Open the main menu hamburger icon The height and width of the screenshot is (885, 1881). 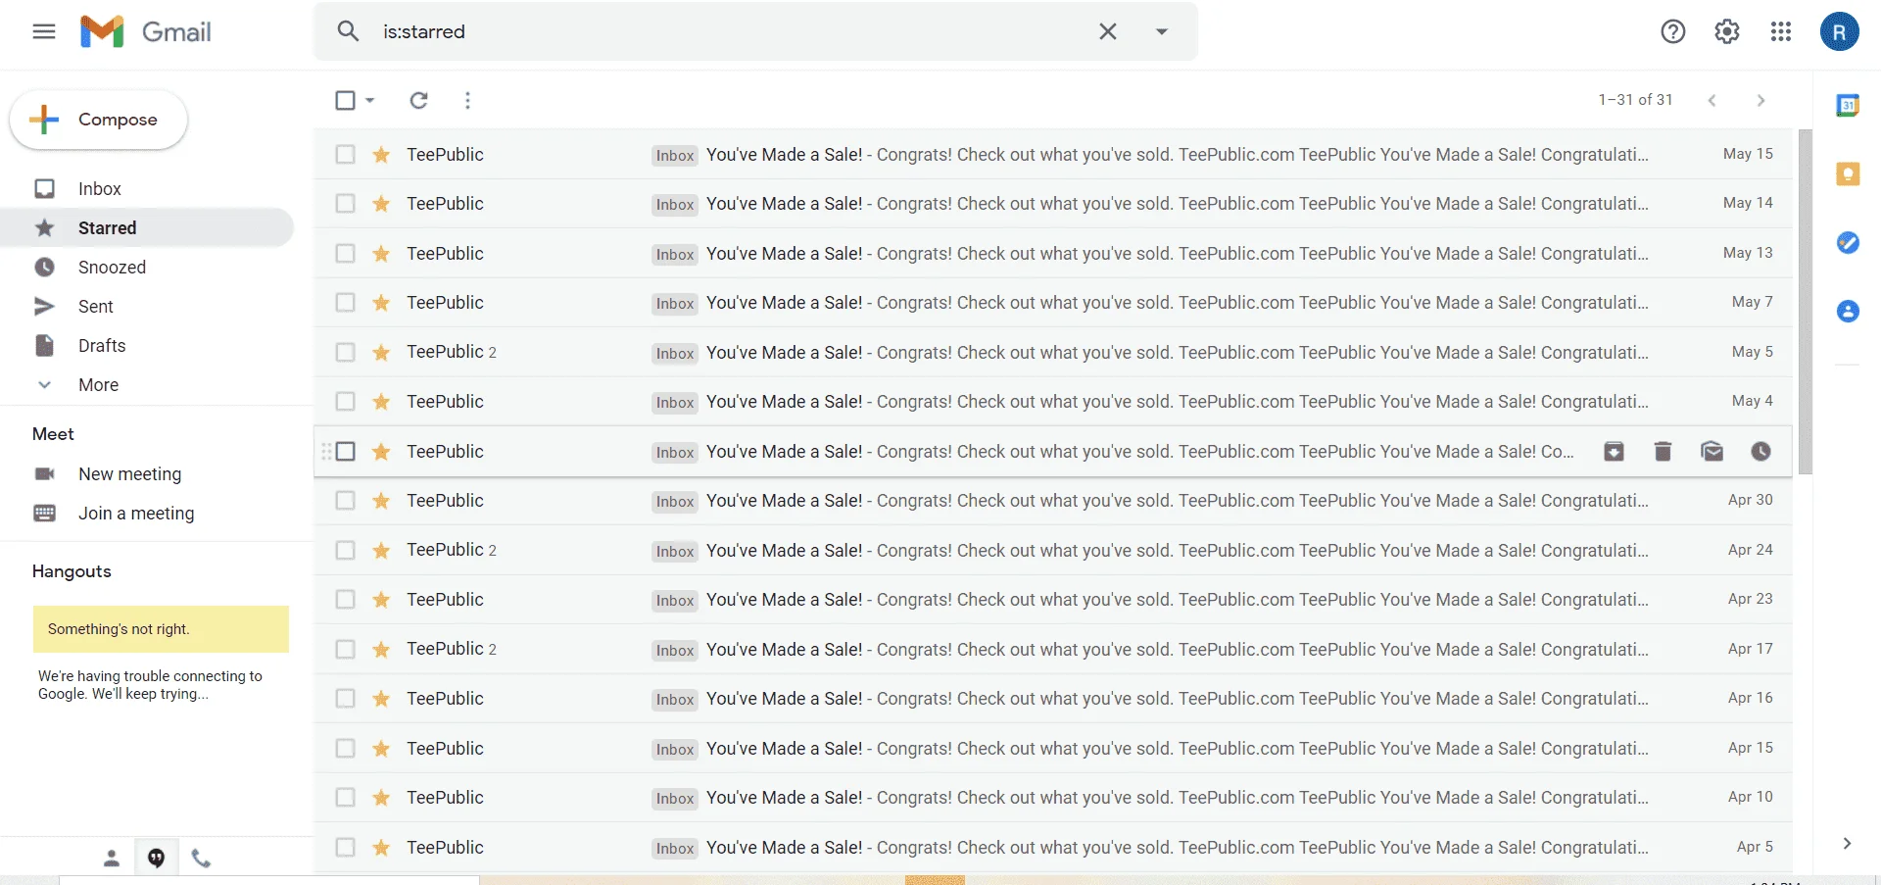pos(44,31)
